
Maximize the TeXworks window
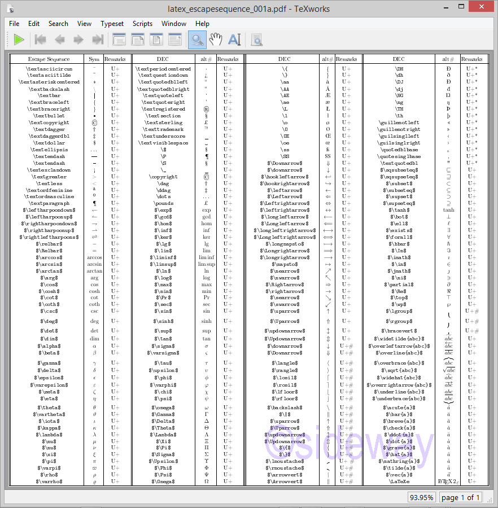tap(461, 6)
